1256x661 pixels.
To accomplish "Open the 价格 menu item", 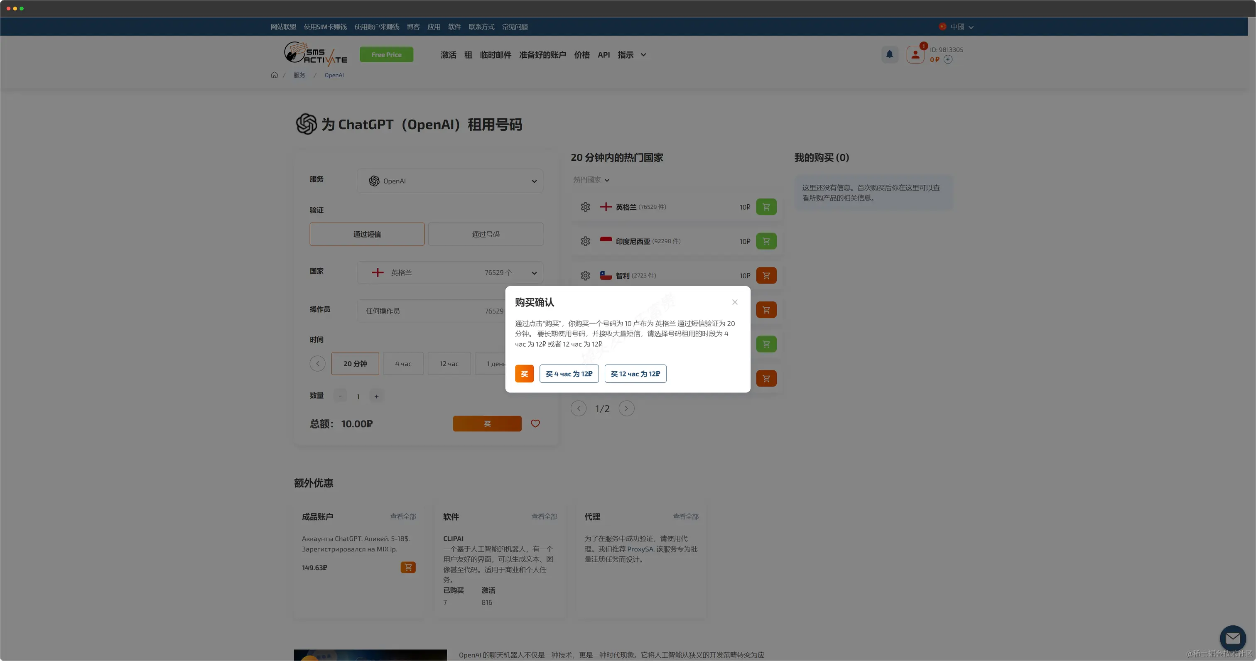I will click(581, 55).
